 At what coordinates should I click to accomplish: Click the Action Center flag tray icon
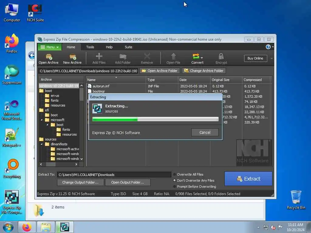pos(280,227)
